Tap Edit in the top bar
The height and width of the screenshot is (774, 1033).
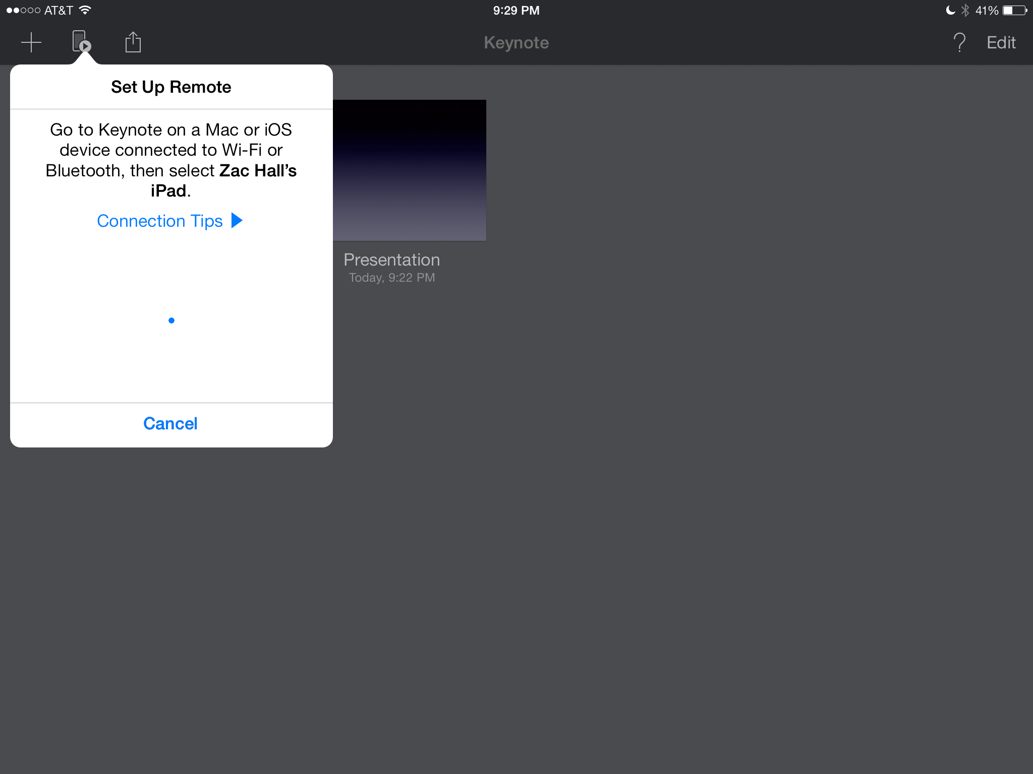point(1001,42)
